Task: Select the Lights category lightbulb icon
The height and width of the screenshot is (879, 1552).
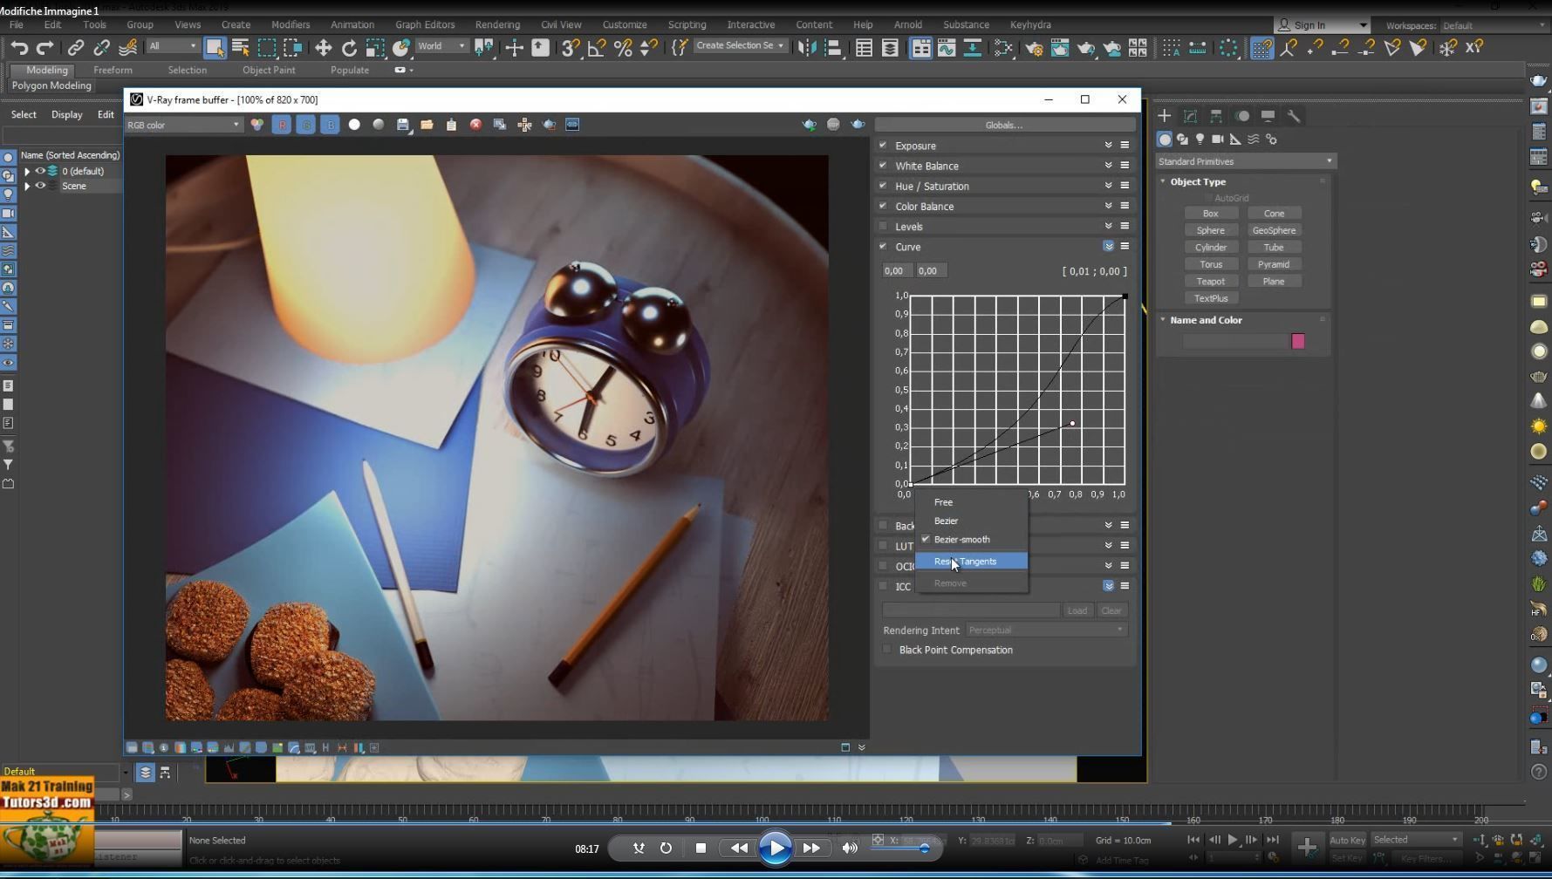Action: point(1200,140)
